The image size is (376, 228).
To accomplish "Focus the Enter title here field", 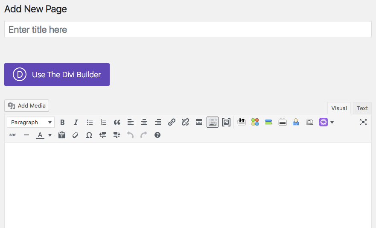I will [x=188, y=29].
